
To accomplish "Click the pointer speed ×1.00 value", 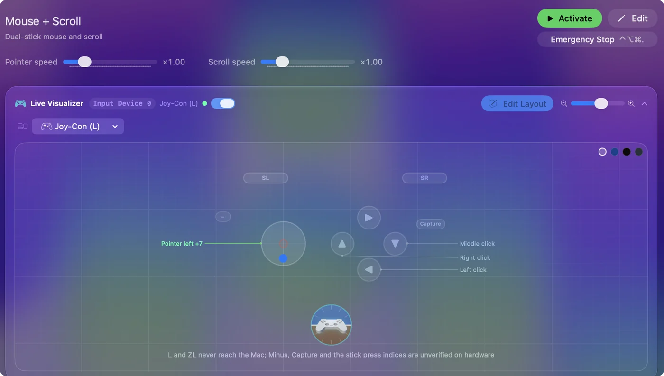I will (174, 62).
